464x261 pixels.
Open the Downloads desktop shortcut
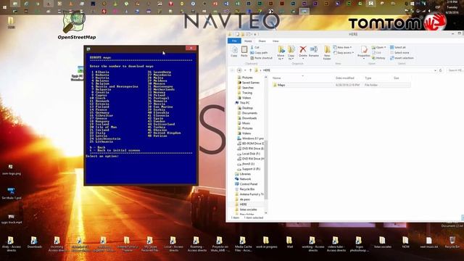[34, 243]
